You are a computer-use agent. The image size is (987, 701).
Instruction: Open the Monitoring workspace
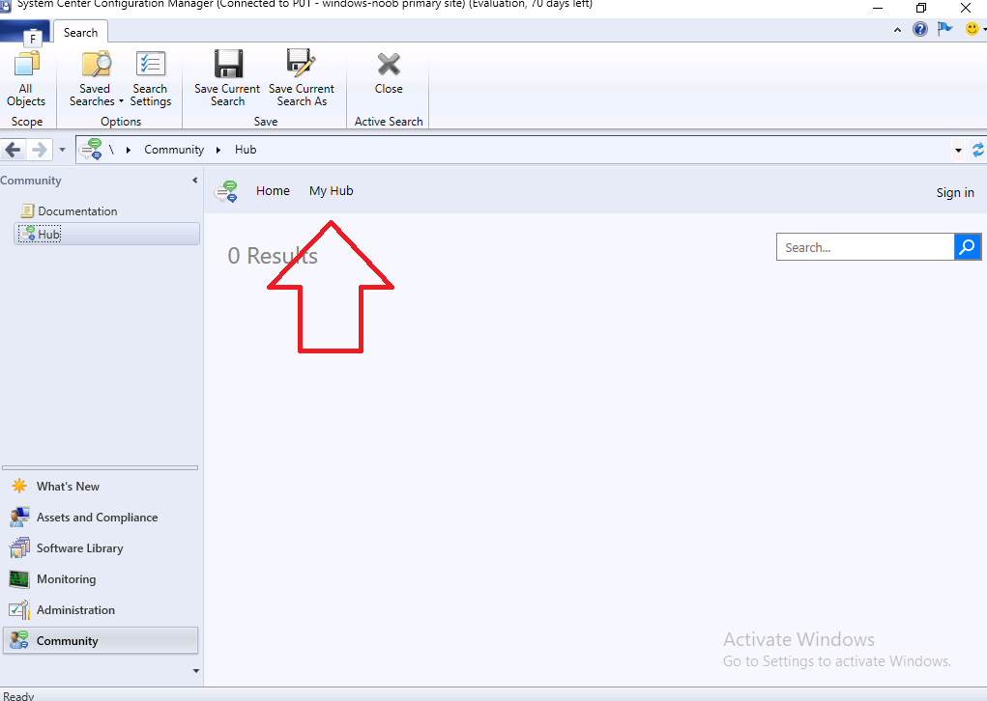101,578
